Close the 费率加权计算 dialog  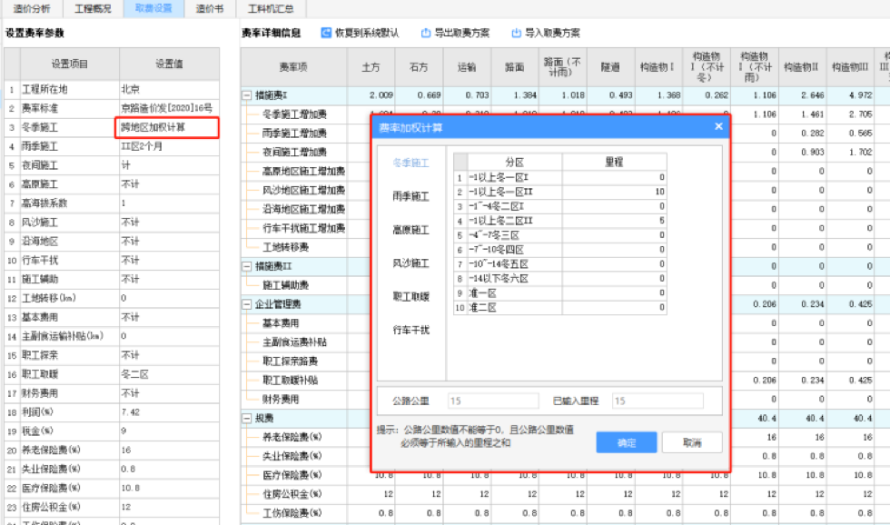tap(718, 127)
